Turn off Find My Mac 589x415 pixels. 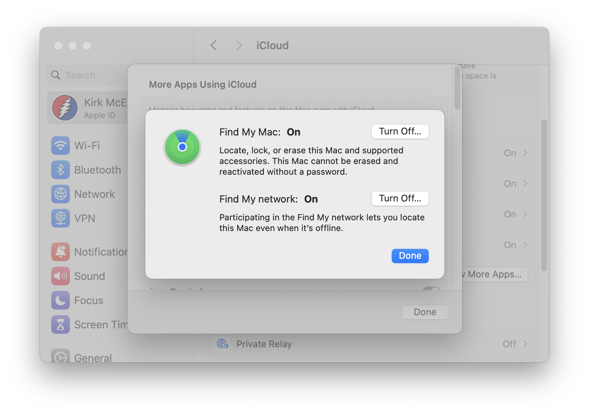[x=400, y=132]
